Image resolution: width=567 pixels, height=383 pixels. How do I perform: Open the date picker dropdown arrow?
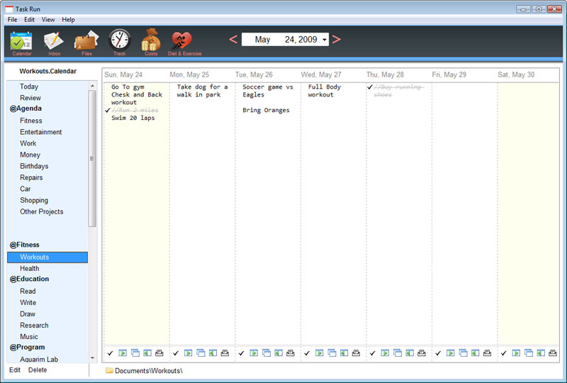pyautogui.click(x=325, y=40)
